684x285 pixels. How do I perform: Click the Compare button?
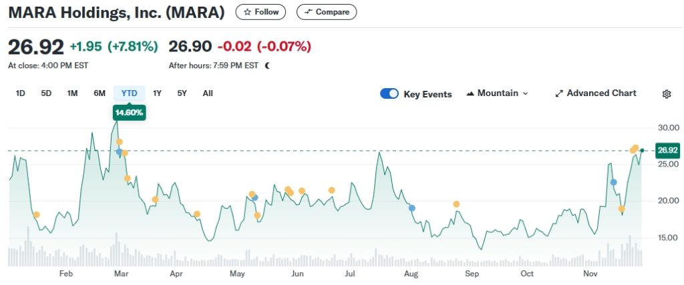326,12
